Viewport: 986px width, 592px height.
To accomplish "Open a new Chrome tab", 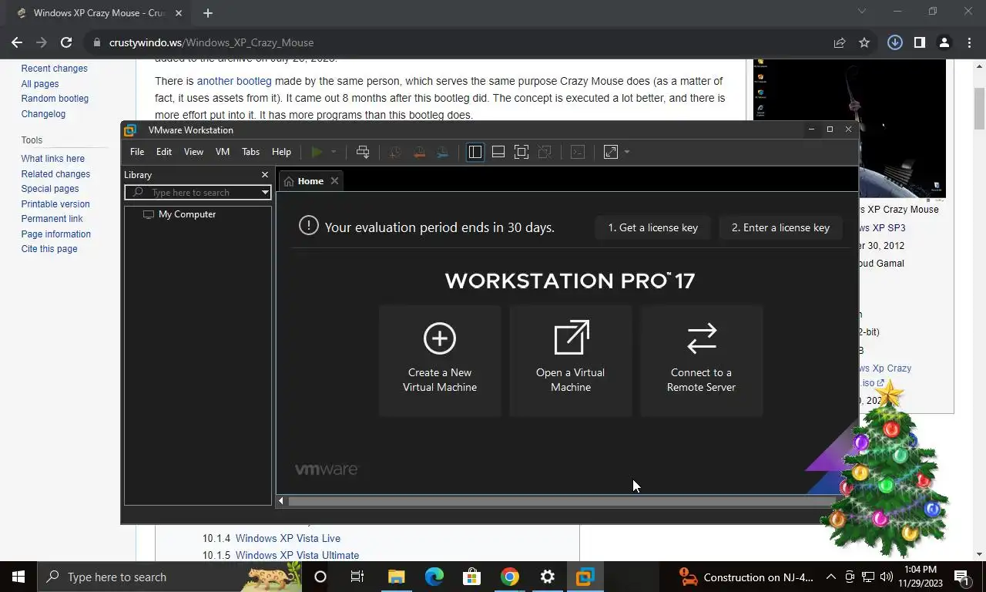I will click(x=208, y=13).
